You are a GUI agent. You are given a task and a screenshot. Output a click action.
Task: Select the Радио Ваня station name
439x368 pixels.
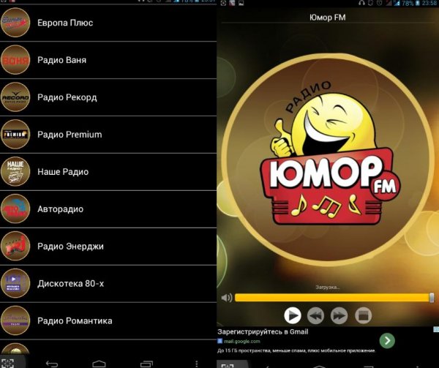(x=62, y=60)
